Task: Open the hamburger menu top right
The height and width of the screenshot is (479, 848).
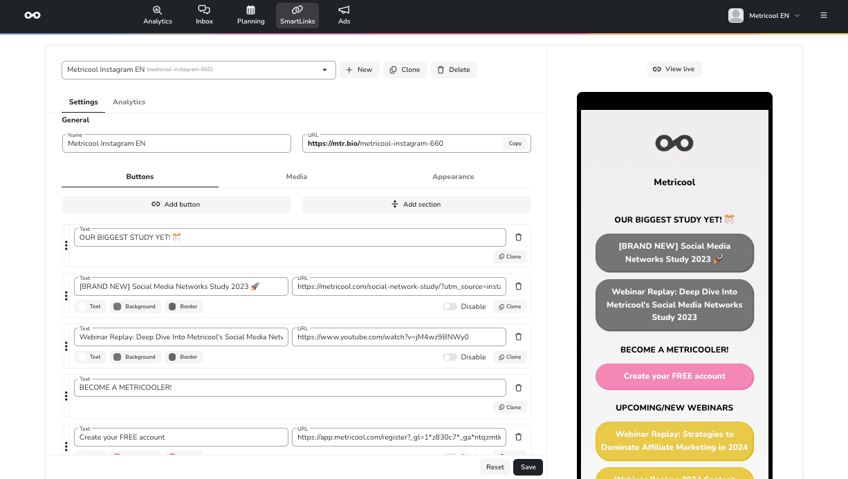Action: coord(823,15)
